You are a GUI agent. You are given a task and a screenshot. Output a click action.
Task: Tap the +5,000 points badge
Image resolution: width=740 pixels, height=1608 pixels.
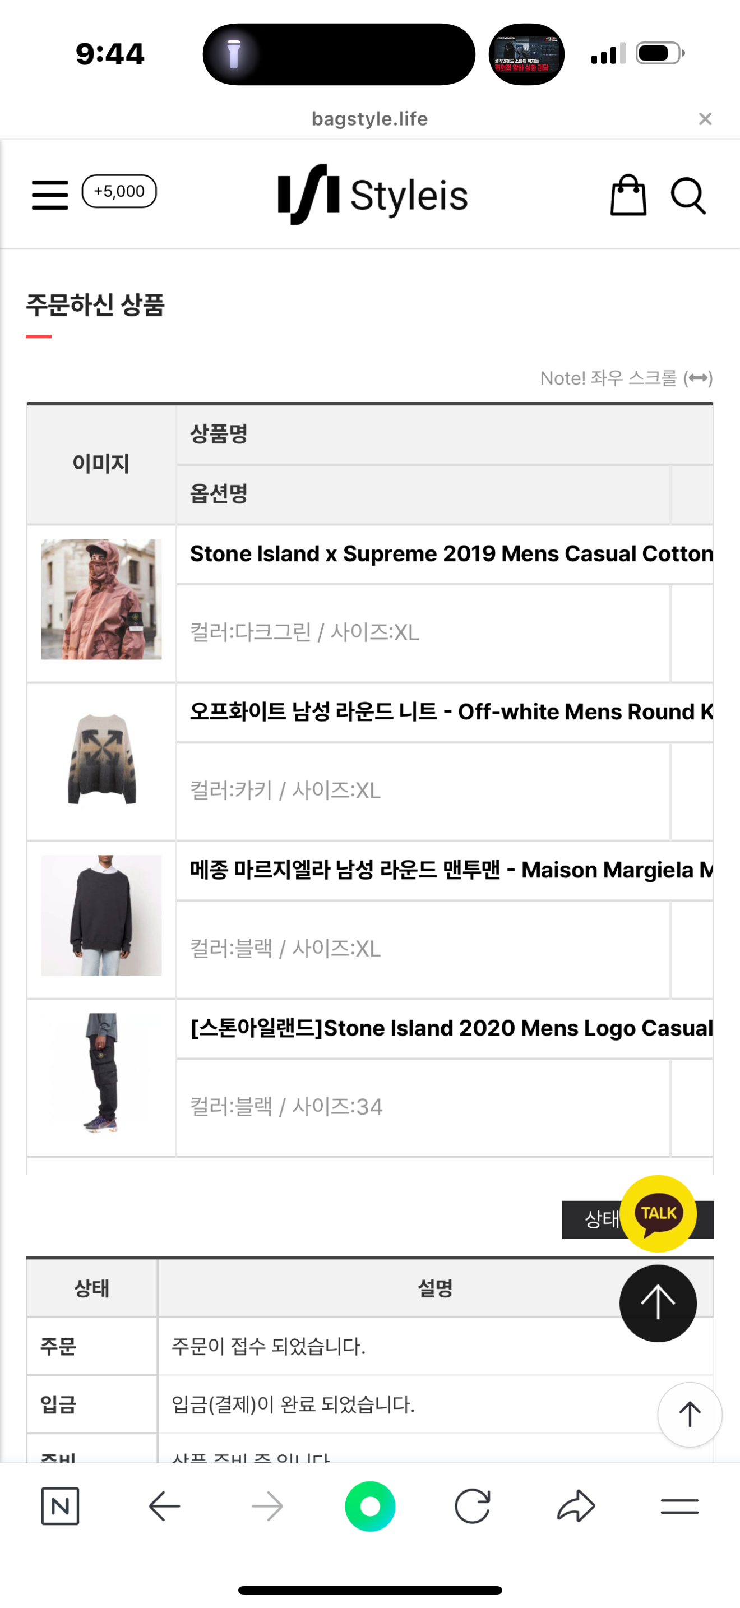click(119, 191)
